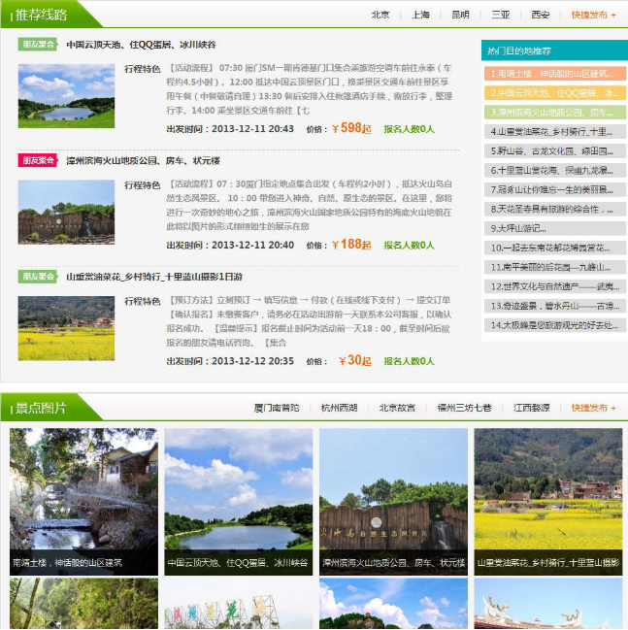Click 快速发布 + link in 景点图片 header
This screenshot has height=630, width=628.
(x=593, y=408)
